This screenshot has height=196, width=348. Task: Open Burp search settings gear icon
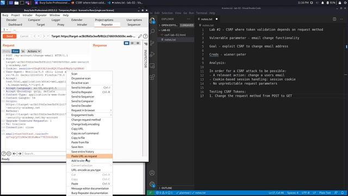9,154
